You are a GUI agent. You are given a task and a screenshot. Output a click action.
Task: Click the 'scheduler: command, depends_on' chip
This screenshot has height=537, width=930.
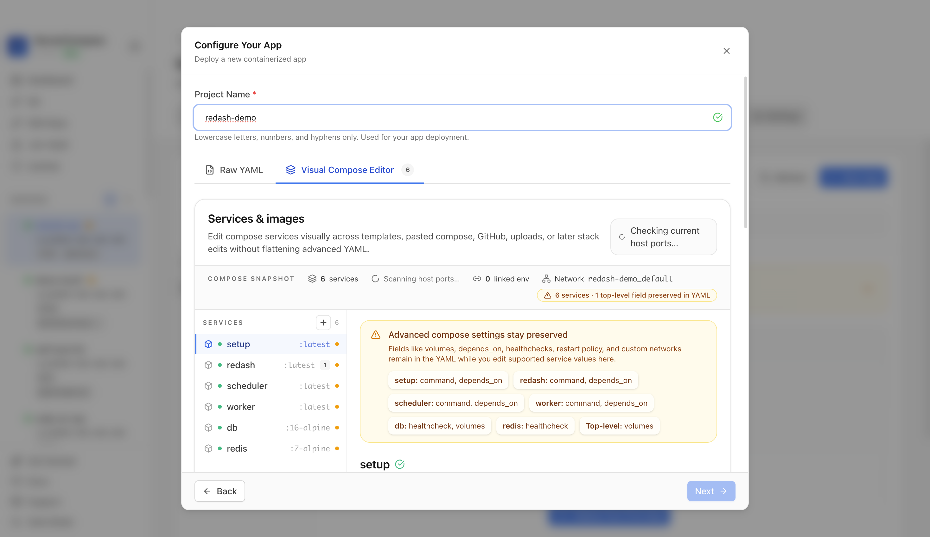(456, 403)
